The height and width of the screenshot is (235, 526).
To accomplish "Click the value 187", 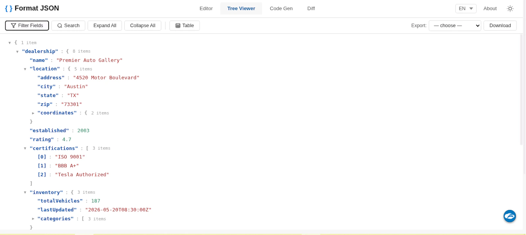I will [96, 201].
